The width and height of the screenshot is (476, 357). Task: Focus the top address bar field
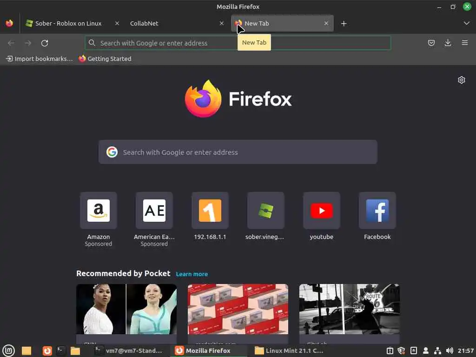tap(238, 43)
